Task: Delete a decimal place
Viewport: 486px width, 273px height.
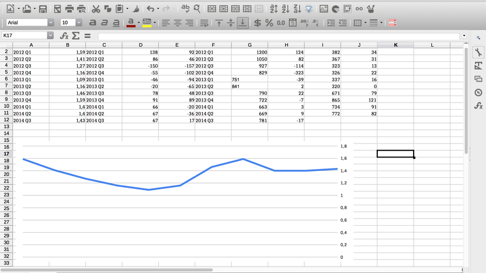Action: (x=315, y=23)
